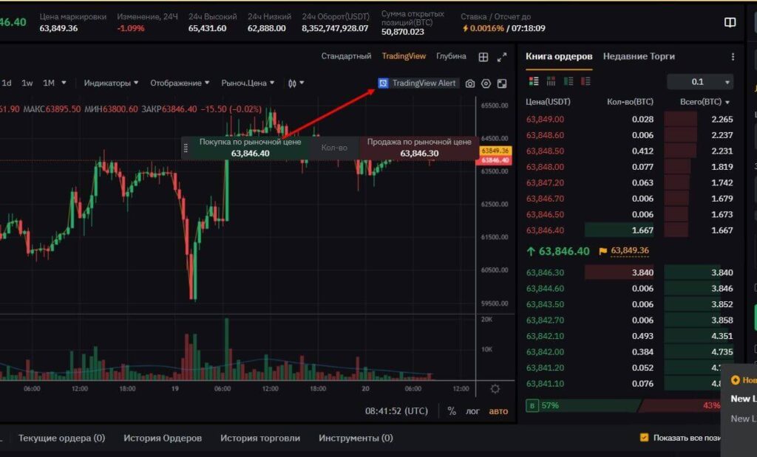Image resolution: width=757 pixels, height=457 pixels.
Task: Uncheck Показать все позиции checkbox
Action: point(644,437)
